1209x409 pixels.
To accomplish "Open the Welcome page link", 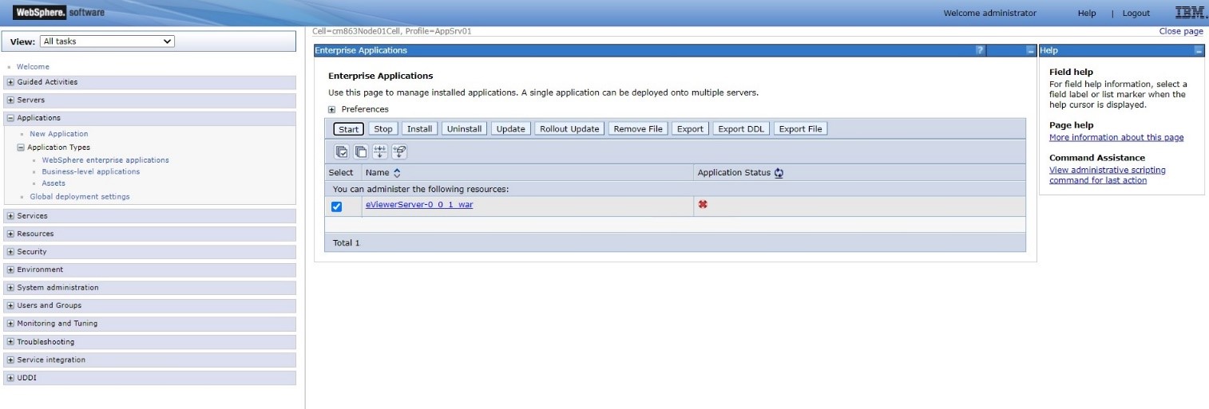I will pos(33,67).
